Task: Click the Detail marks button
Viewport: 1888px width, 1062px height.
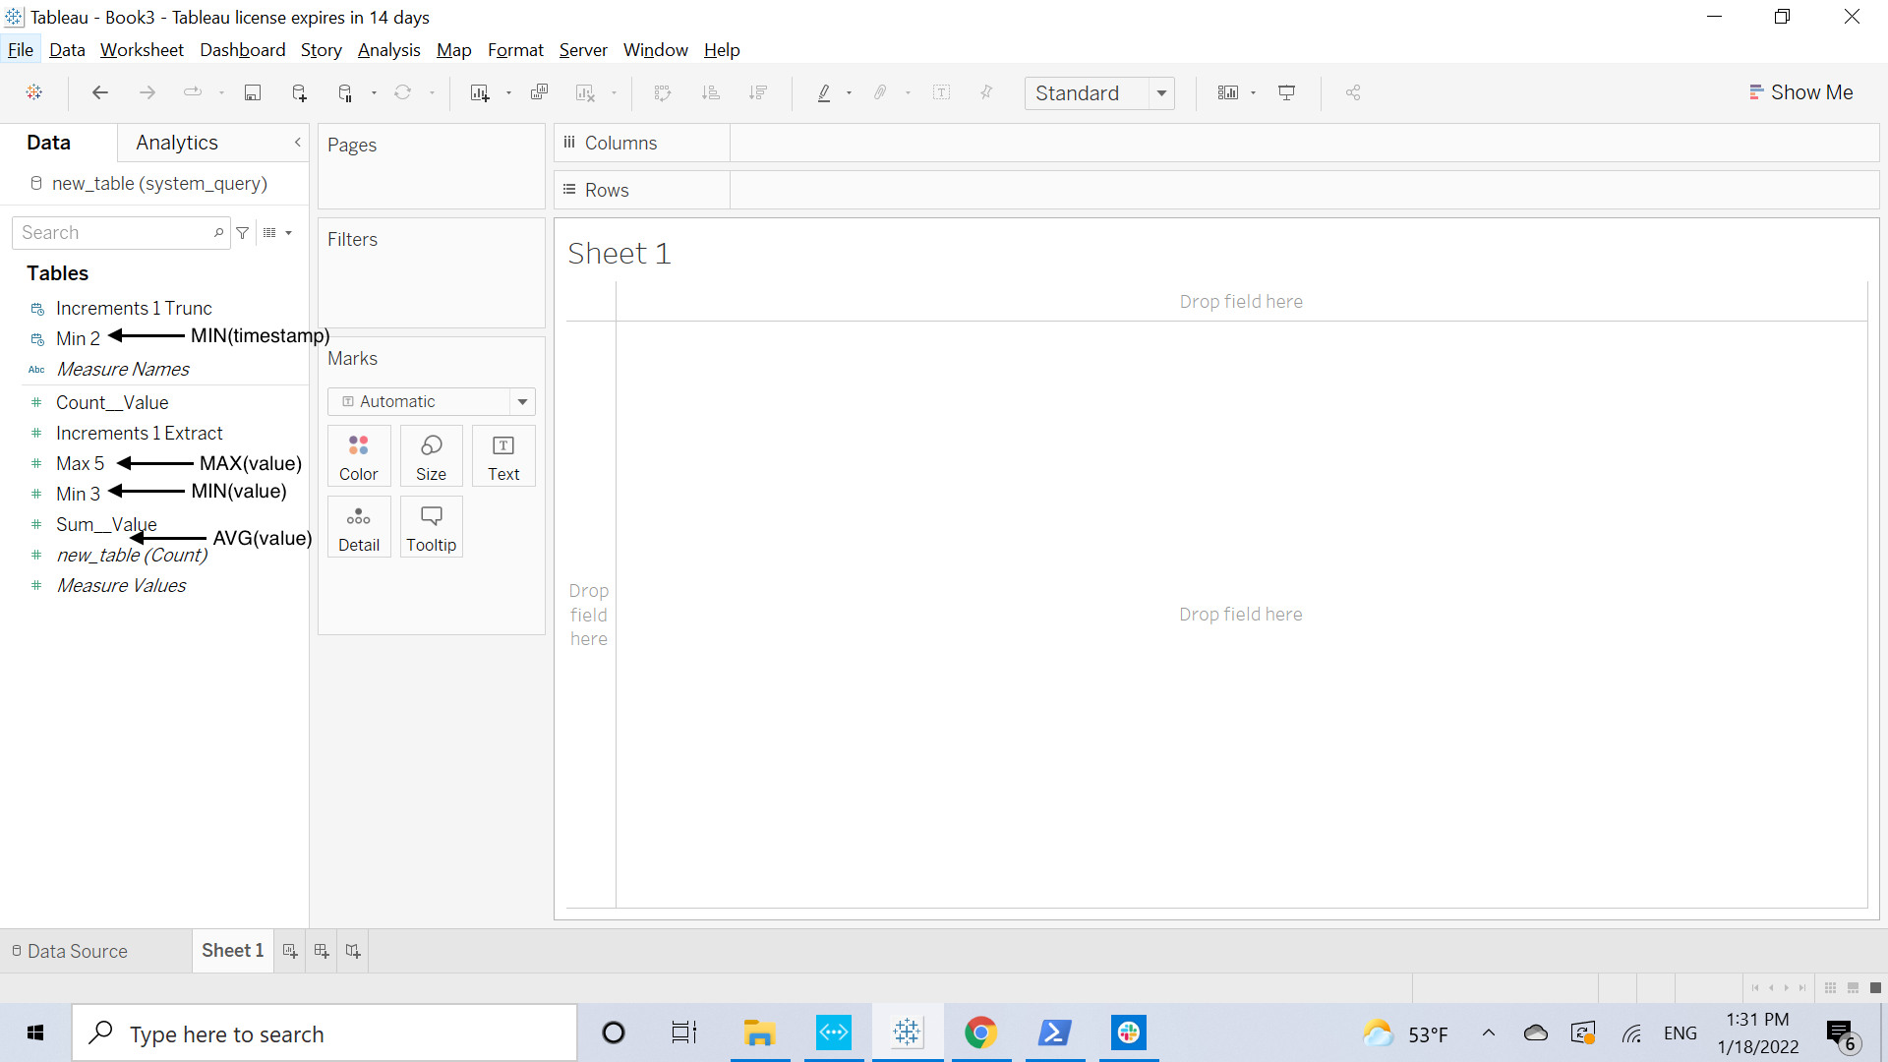Action: (359, 527)
